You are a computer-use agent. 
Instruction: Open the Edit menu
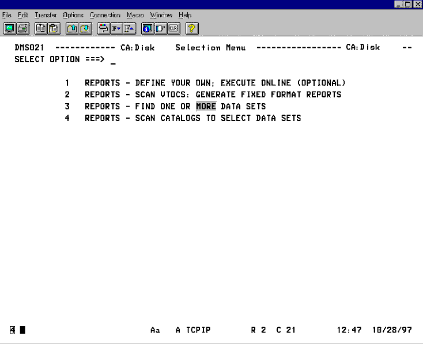click(x=23, y=15)
